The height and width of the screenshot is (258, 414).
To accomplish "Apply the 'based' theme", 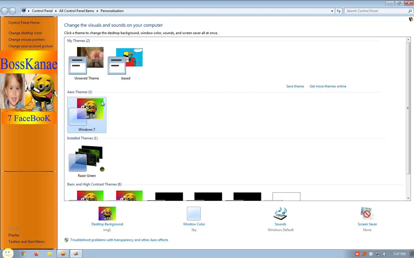I will click(126, 64).
